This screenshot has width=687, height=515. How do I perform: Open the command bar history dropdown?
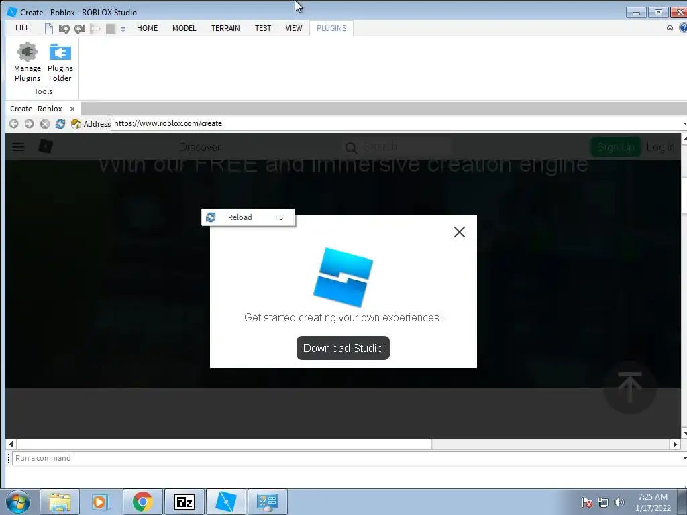point(684,458)
